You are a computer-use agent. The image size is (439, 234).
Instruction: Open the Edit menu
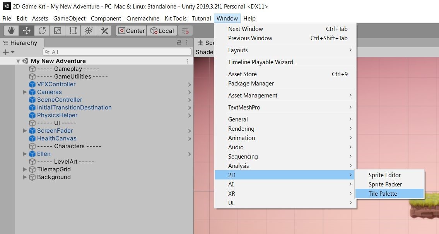pos(22,19)
